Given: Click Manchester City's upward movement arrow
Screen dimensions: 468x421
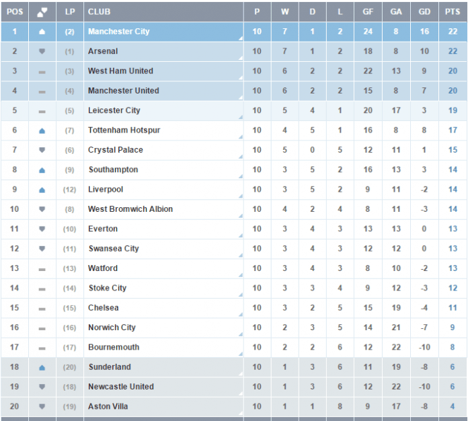Looking at the screenshot, I should pyautogui.click(x=42, y=32).
